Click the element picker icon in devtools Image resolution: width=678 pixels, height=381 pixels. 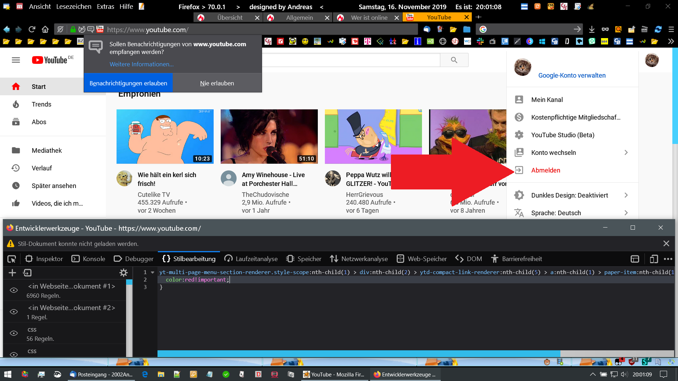point(12,259)
